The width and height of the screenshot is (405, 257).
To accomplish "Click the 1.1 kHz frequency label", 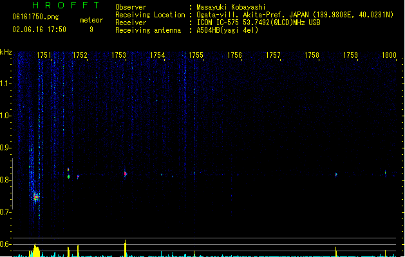I will pyautogui.click(x=5, y=84).
